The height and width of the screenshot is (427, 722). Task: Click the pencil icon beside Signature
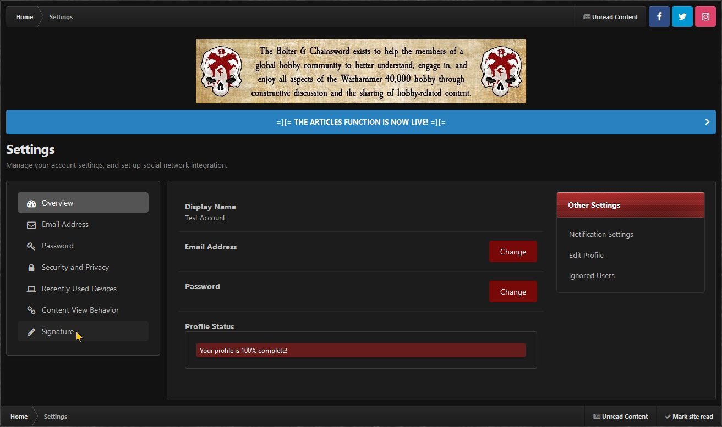pyautogui.click(x=31, y=332)
